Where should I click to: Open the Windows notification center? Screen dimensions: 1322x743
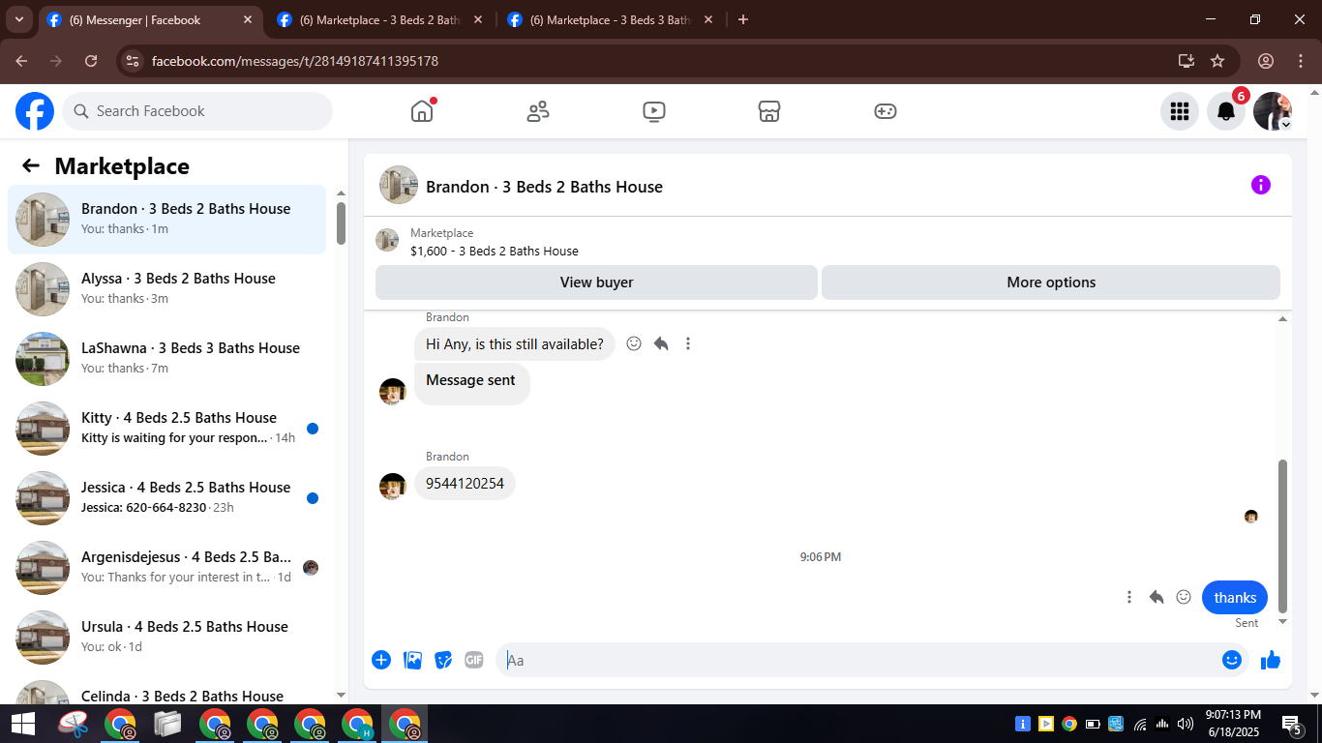click(1292, 724)
